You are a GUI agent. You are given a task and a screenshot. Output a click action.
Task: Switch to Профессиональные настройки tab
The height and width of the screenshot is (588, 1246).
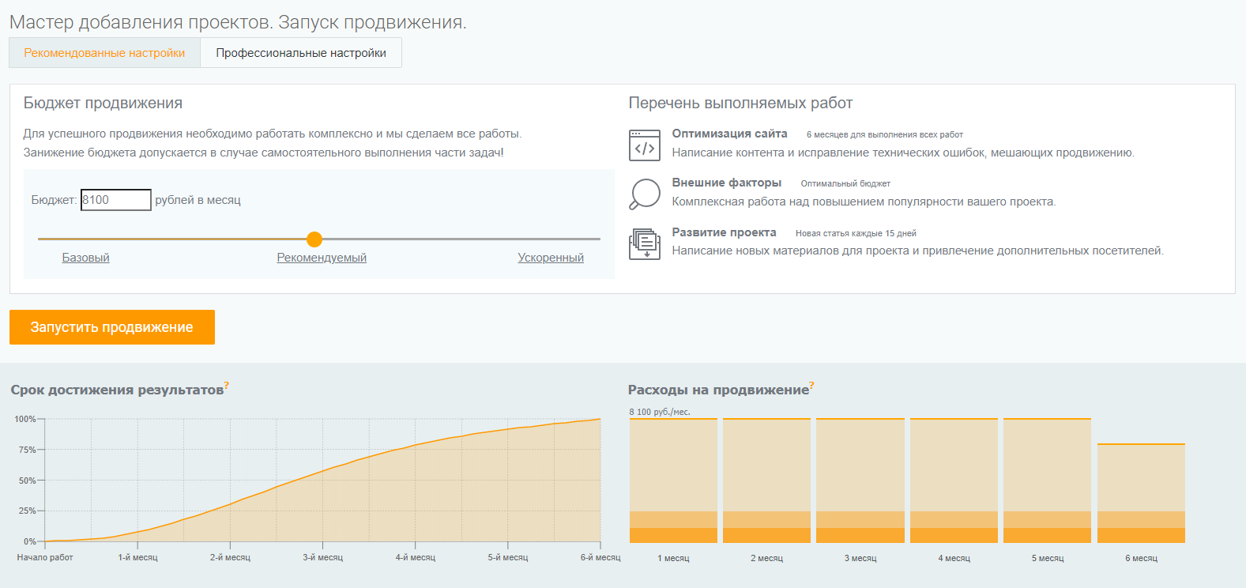tap(301, 53)
